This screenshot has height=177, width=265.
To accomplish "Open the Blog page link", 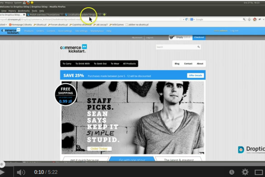I will 177,64.
